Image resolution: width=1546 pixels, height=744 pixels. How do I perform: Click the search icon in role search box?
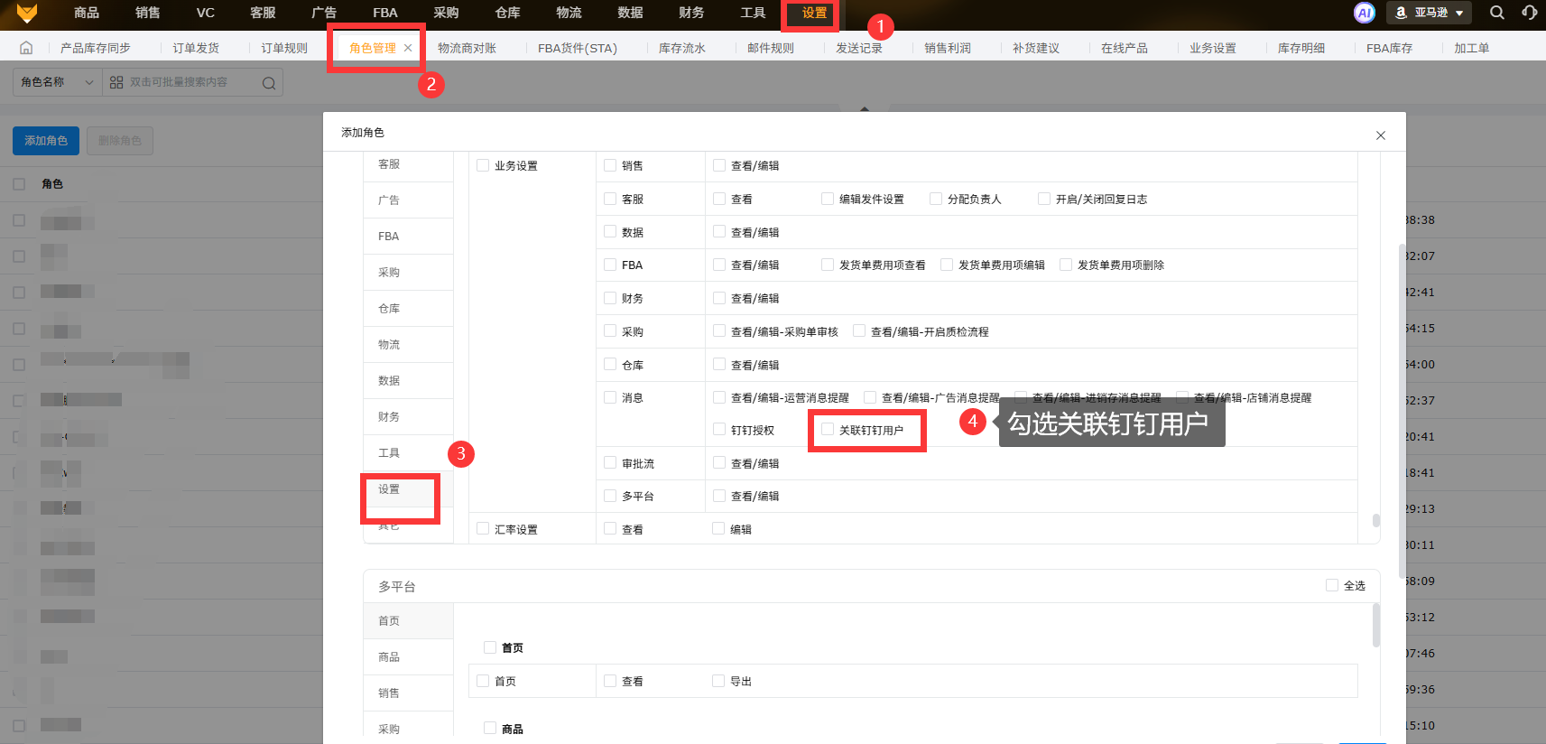coord(269,83)
